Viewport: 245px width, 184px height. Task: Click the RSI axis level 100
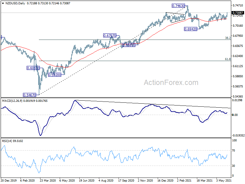coord(234,140)
